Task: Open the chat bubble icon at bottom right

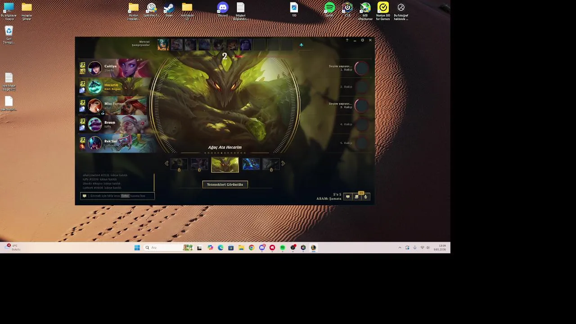Action: click(347, 197)
